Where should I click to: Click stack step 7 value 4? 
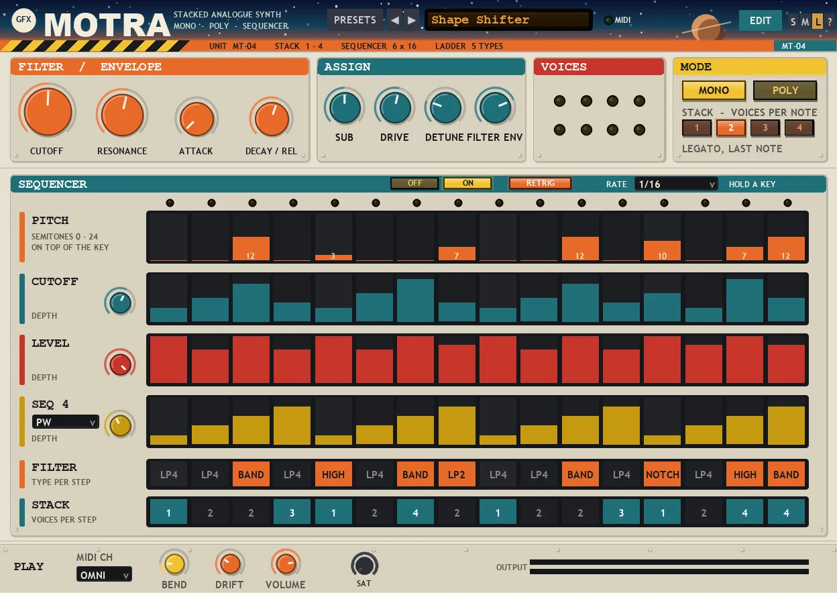pyautogui.click(x=415, y=513)
